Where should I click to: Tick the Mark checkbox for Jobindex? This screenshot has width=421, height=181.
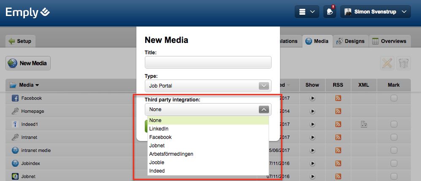pos(394,163)
